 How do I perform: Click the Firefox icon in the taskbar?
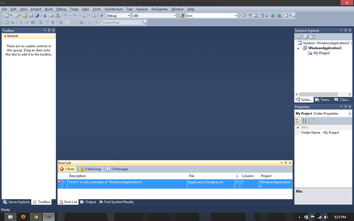[23, 217]
